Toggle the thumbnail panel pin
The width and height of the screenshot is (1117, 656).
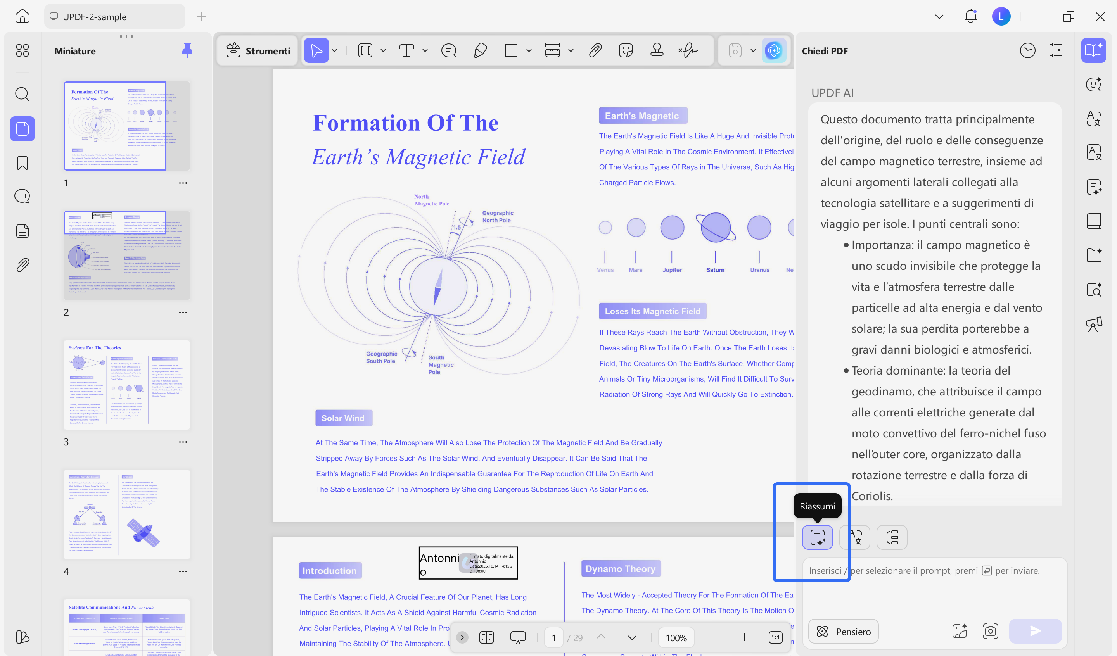pos(187,50)
